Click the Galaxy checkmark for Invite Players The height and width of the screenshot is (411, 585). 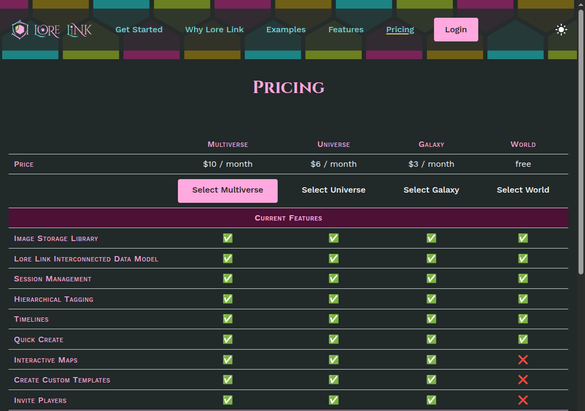pyautogui.click(x=431, y=400)
